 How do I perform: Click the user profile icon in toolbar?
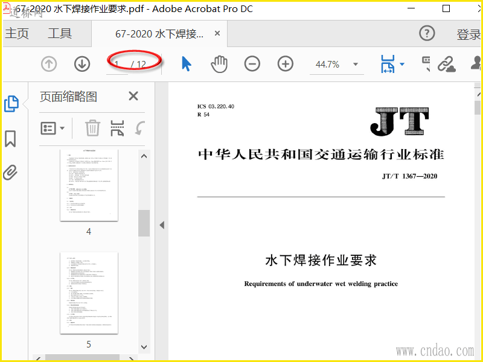pos(476,63)
